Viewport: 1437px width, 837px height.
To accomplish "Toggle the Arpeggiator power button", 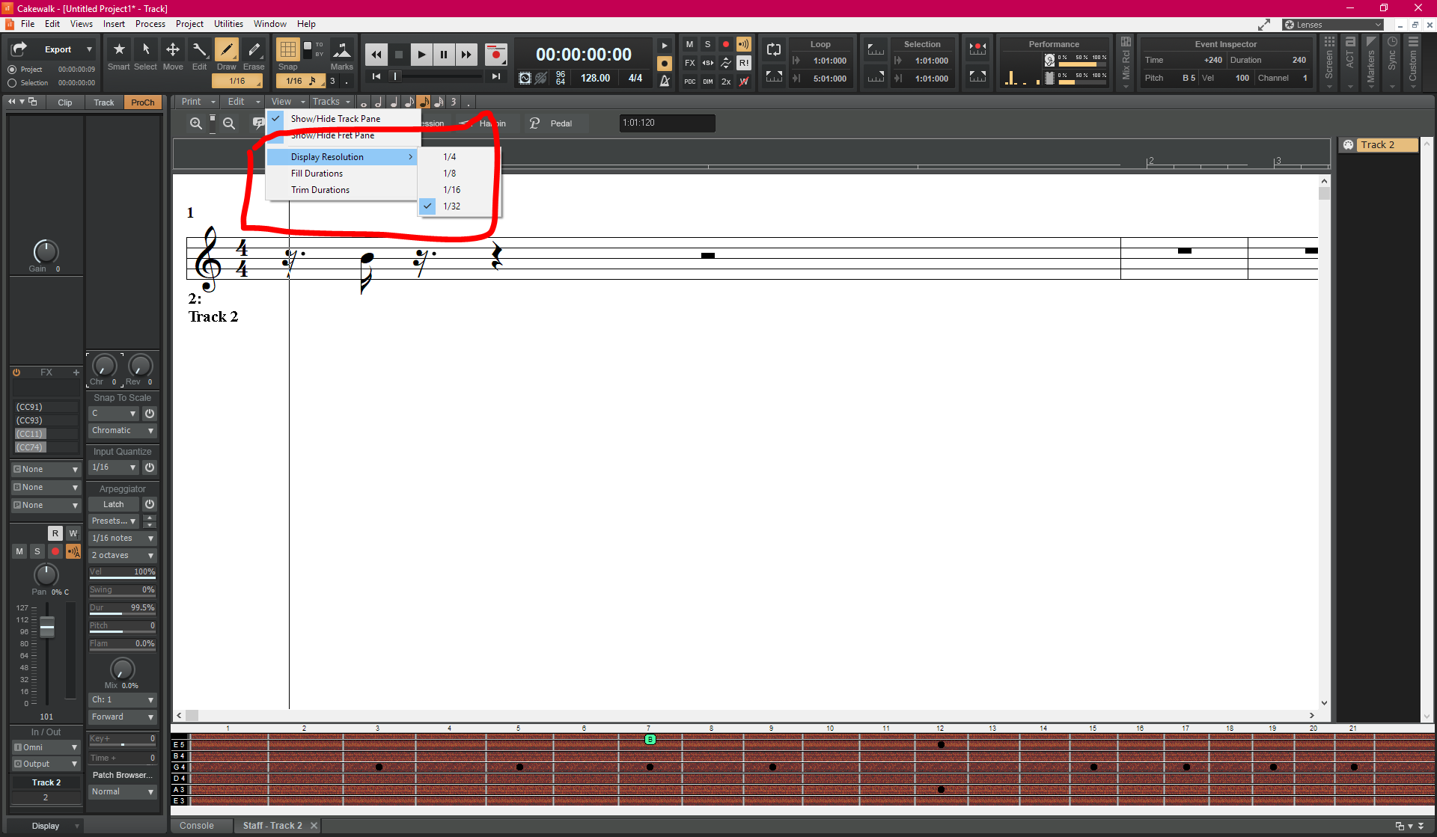I will click(150, 505).
